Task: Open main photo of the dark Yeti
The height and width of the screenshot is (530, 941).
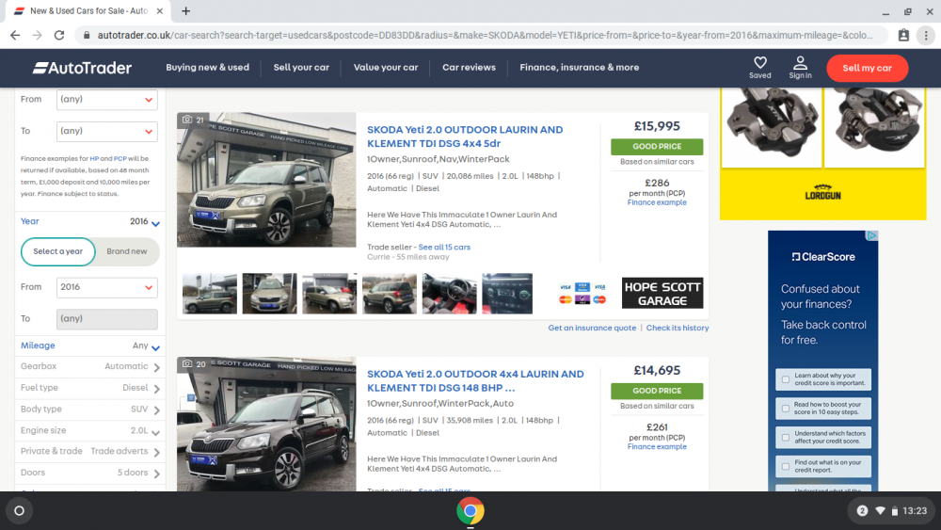Action: (x=266, y=425)
